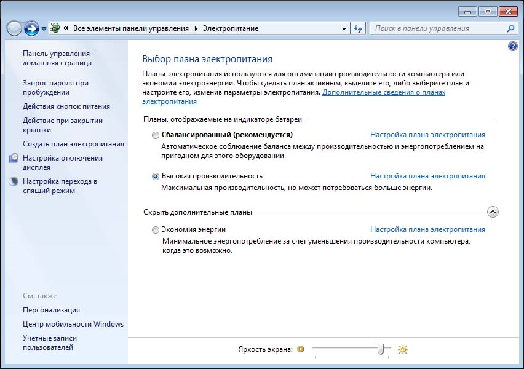The width and height of the screenshot is (524, 369).
Task: Open 'Панель управления - домашняя страница'
Action: (x=58, y=58)
